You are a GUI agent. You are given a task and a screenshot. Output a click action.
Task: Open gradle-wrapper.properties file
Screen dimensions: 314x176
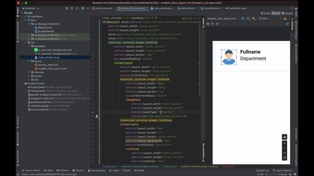click(54, 94)
